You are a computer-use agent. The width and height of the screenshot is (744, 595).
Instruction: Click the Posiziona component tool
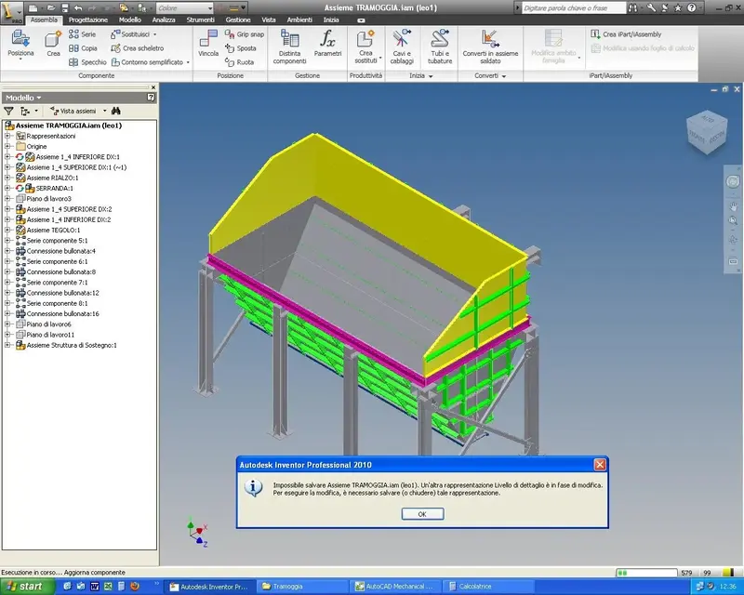click(x=20, y=43)
